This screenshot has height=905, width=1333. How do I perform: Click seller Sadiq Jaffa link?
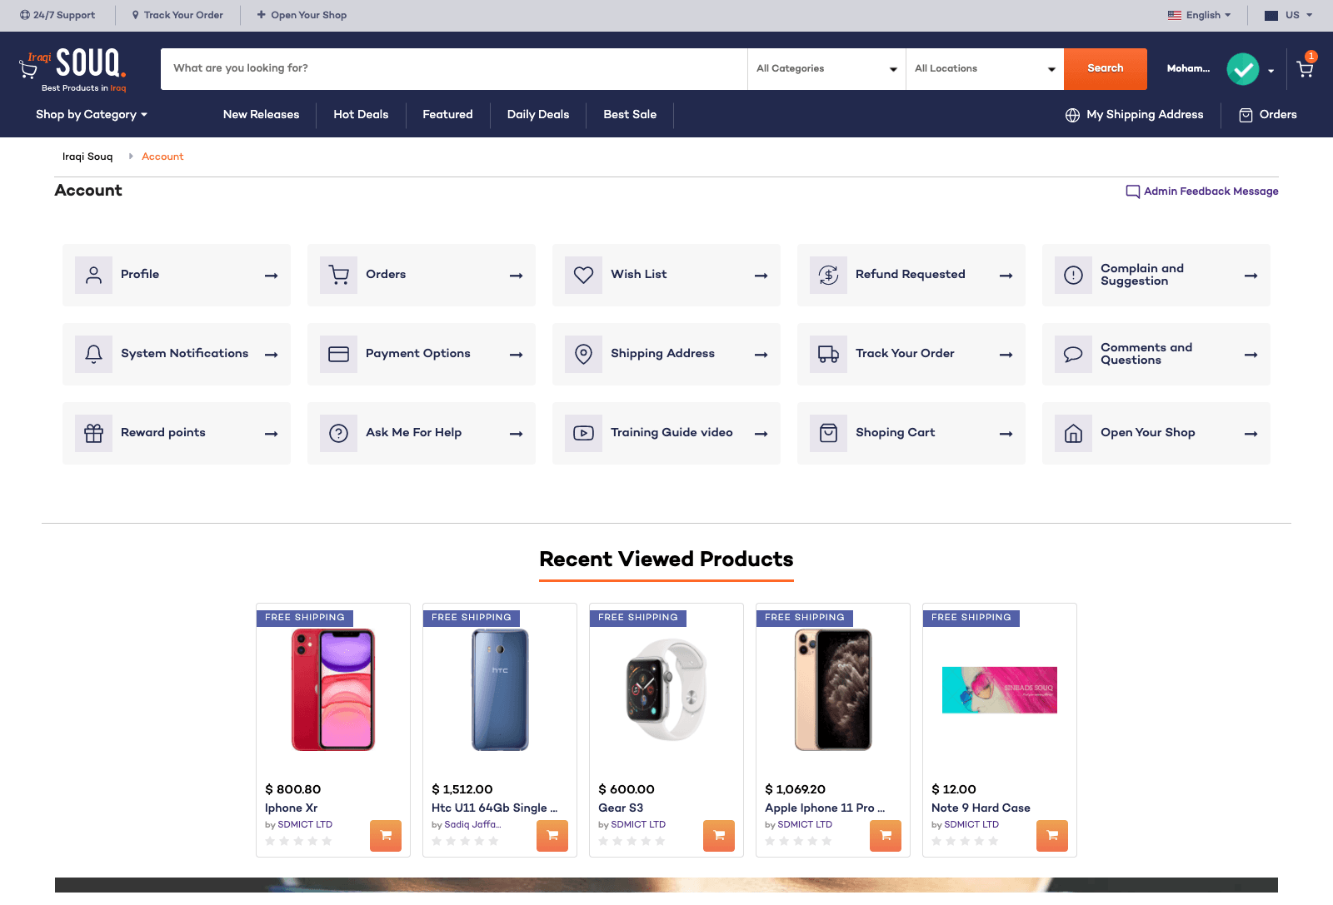pos(472,825)
